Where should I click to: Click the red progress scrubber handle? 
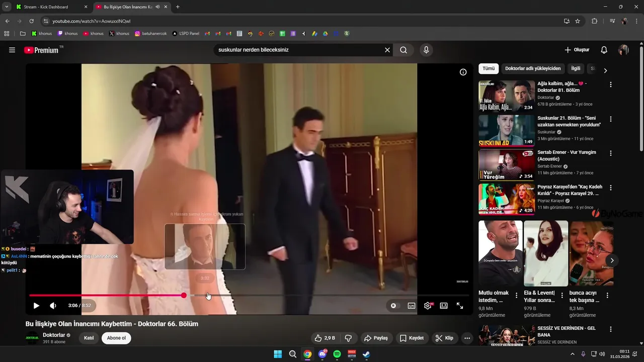point(184,296)
